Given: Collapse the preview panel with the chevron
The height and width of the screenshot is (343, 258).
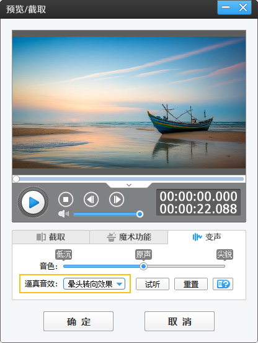Looking at the screenshot, I should [129, 185].
